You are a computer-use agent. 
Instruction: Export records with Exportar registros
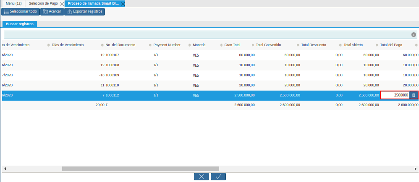[84, 11]
